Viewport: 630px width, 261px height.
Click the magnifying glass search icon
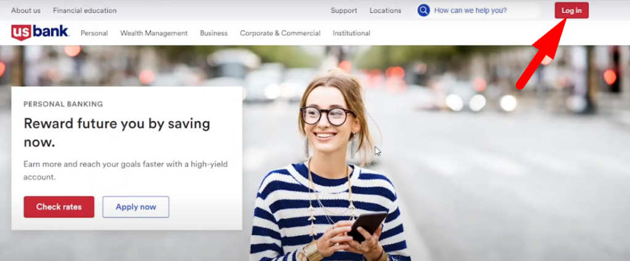(x=423, y=10)
